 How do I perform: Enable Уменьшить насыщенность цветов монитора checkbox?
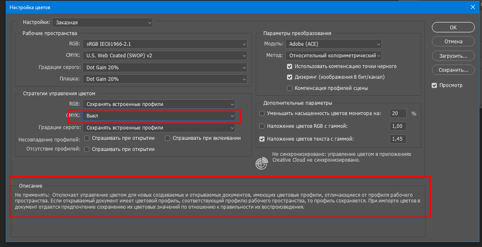click(x=262, y=113)
